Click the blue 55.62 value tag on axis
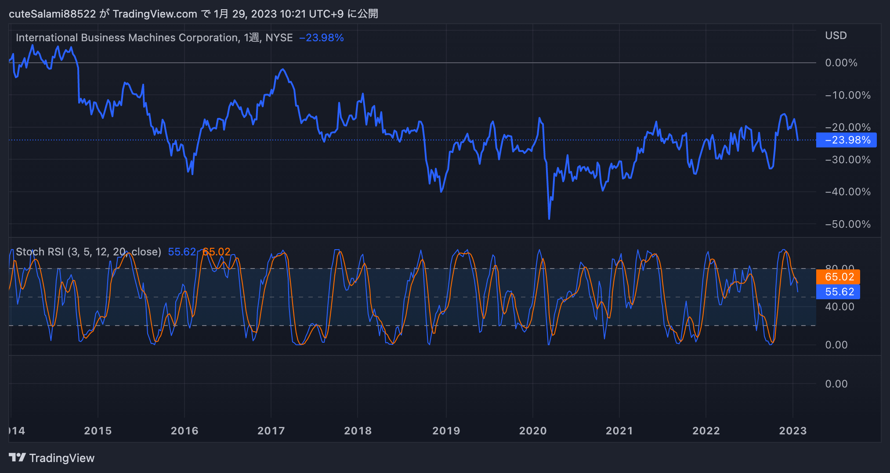890x473 pixels. pyautogui.click(x=838, y=292)
